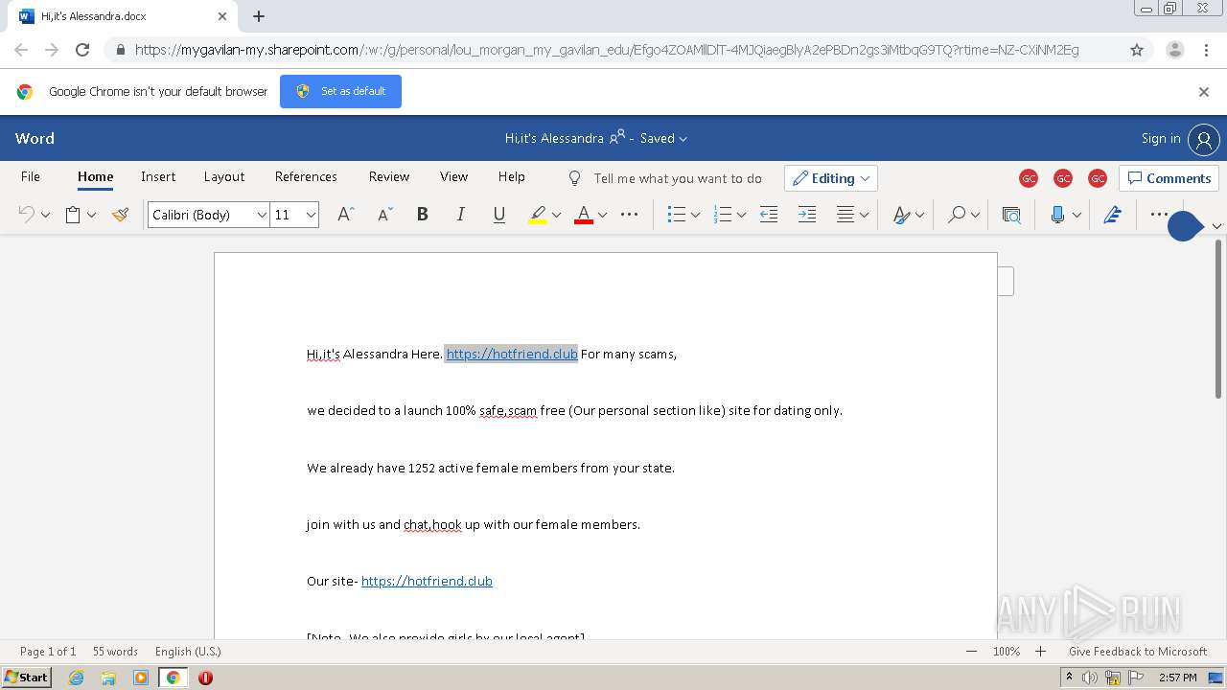Open the ribbon overflow ellipsis
The height and width of the screenshot is (690, 1227).
coord(1159,215)
